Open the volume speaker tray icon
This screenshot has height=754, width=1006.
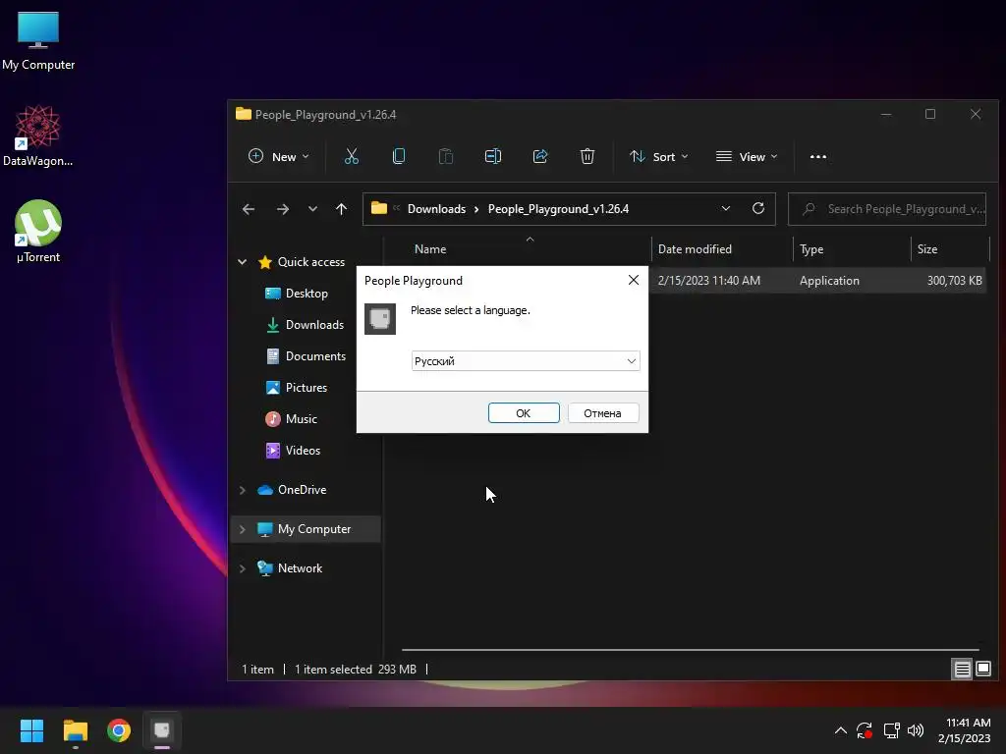(916, 730)
